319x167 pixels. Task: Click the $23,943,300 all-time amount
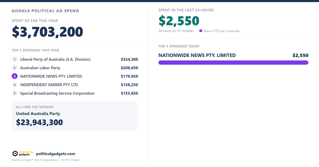click(x=39, y=122)
